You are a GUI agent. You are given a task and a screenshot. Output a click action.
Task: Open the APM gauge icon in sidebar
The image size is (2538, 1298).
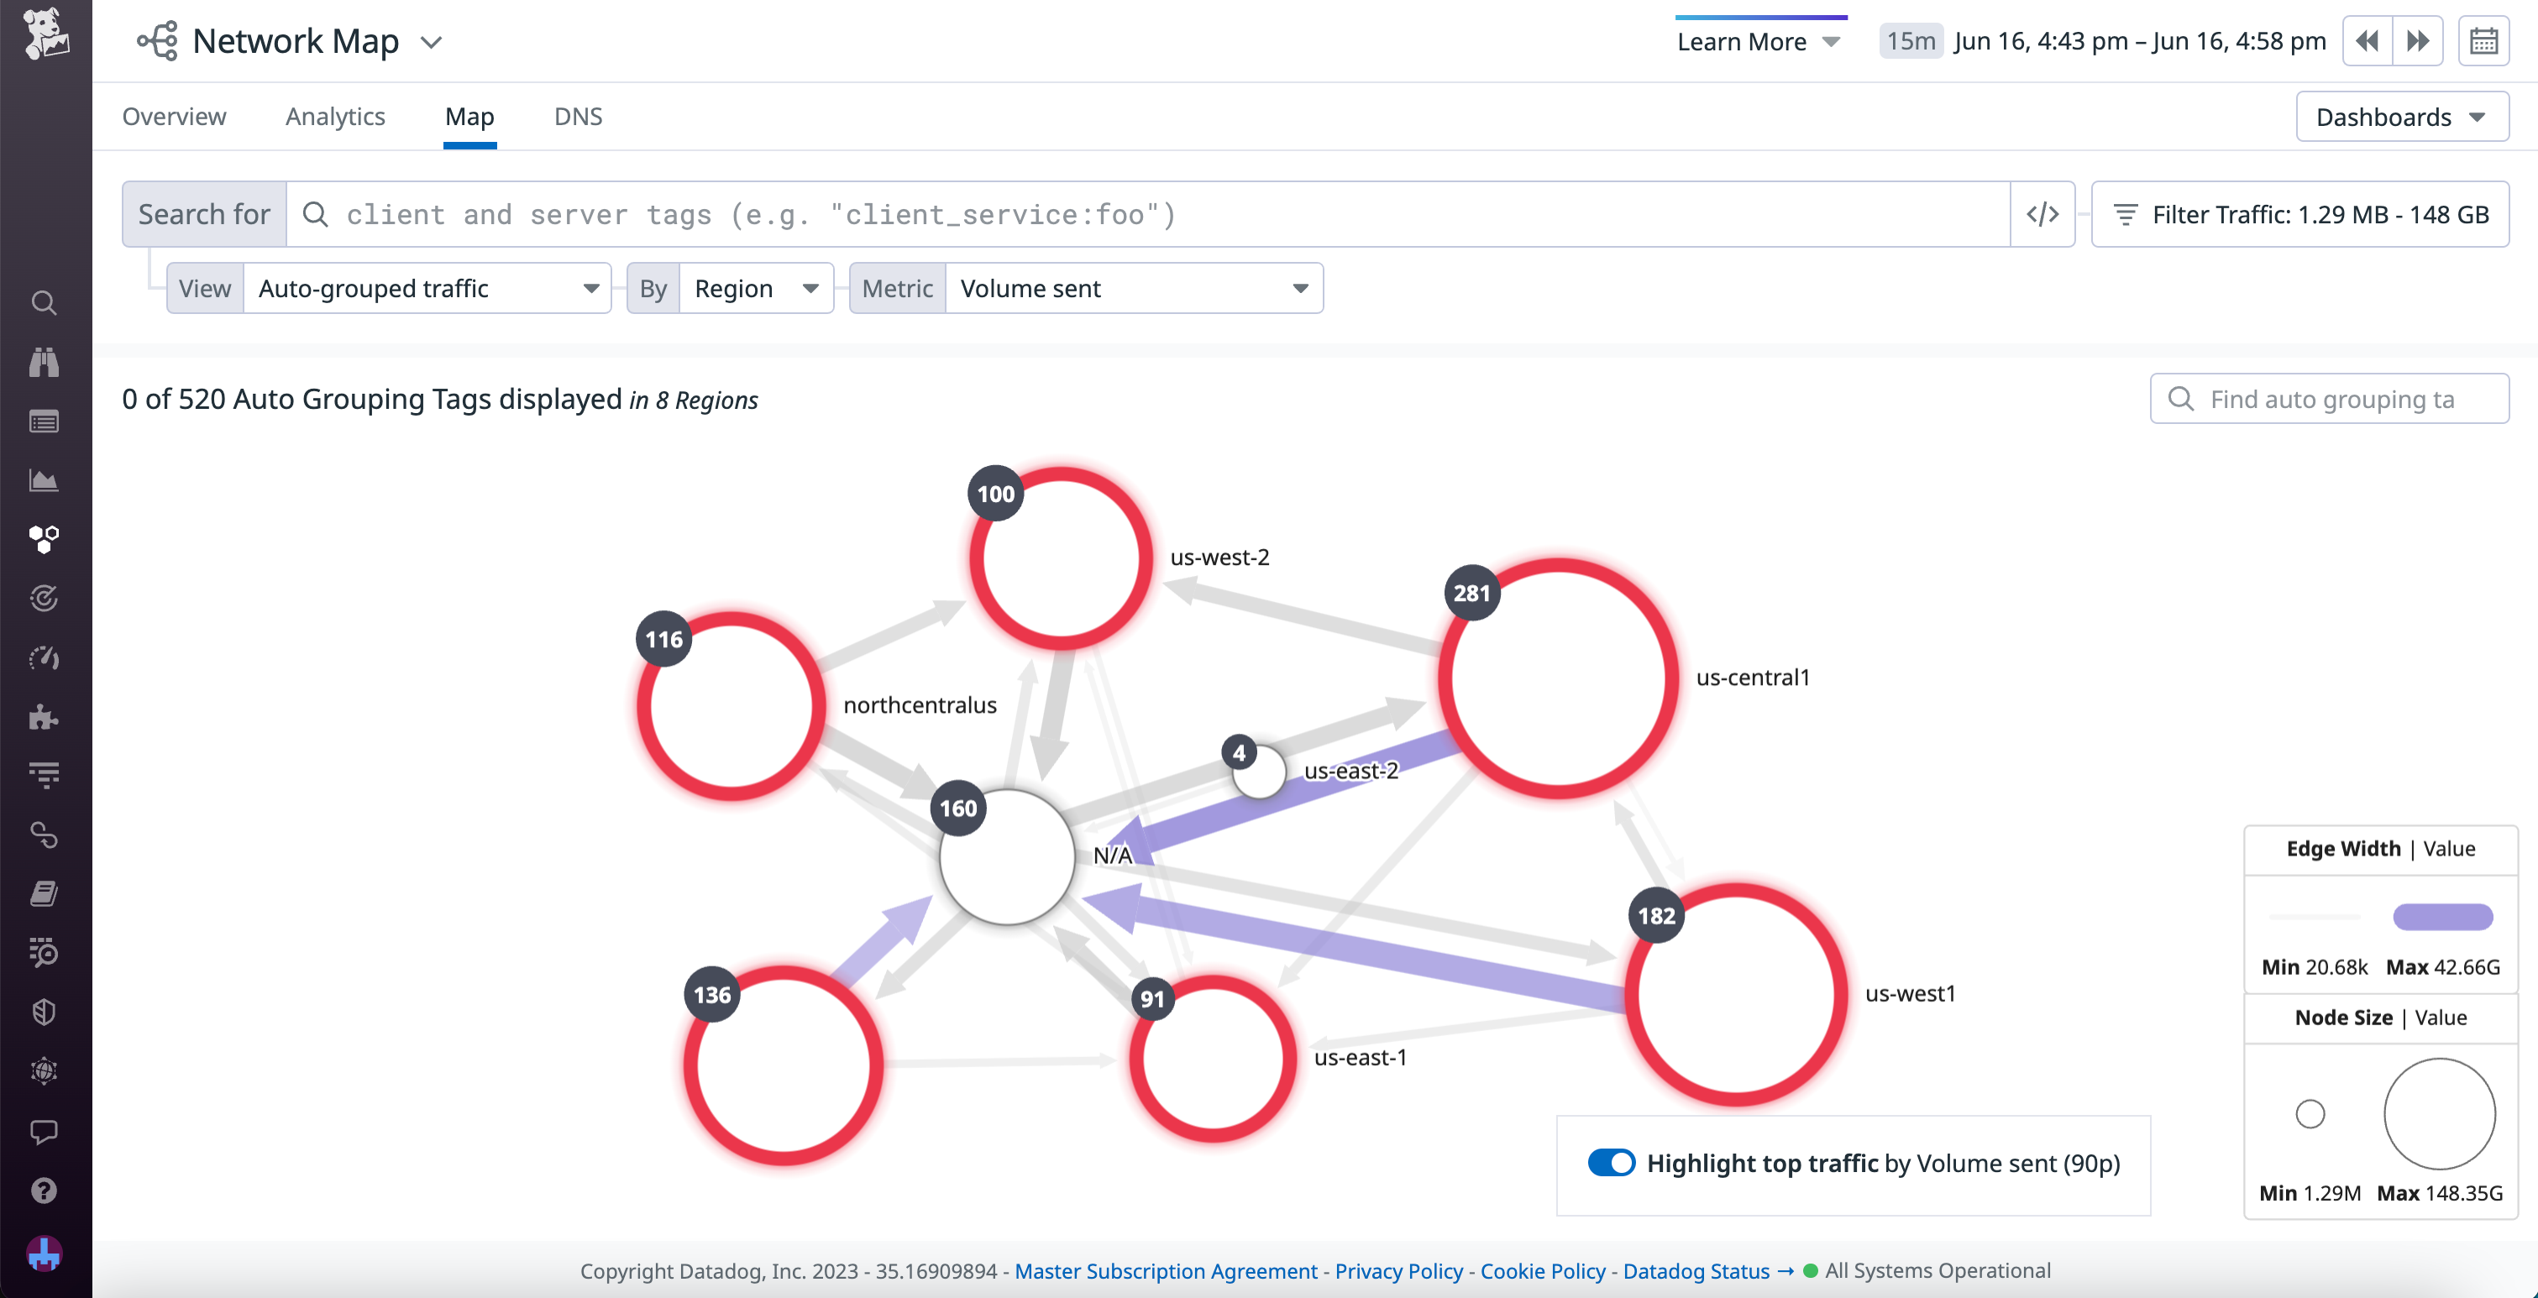tap(45, 658)
